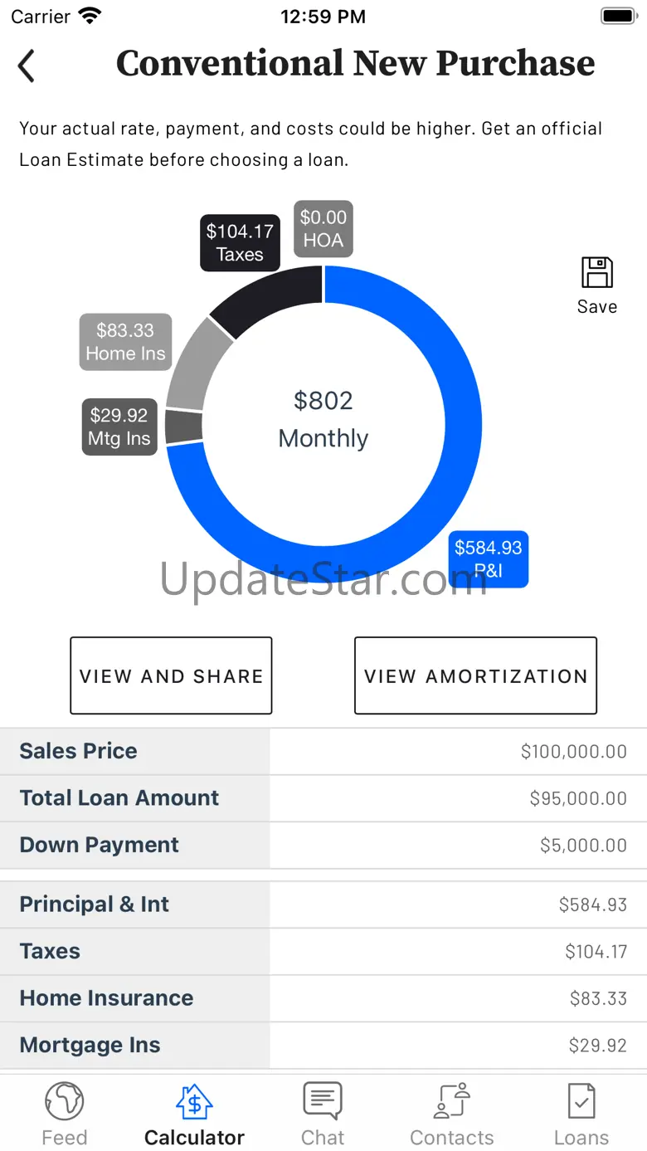Tap the $584.93 P&I label
647x1151 pixels.
(489, 559)
